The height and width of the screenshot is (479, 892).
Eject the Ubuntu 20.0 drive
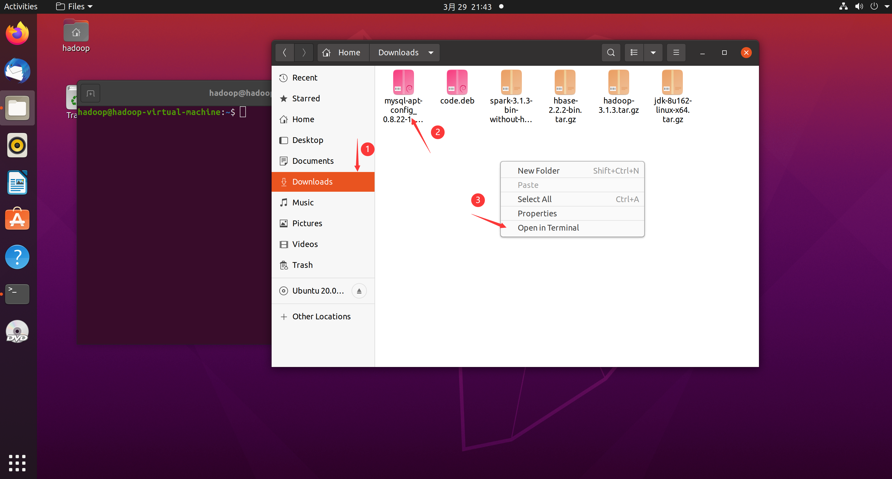pyautogui.click(x=359, y=291)
